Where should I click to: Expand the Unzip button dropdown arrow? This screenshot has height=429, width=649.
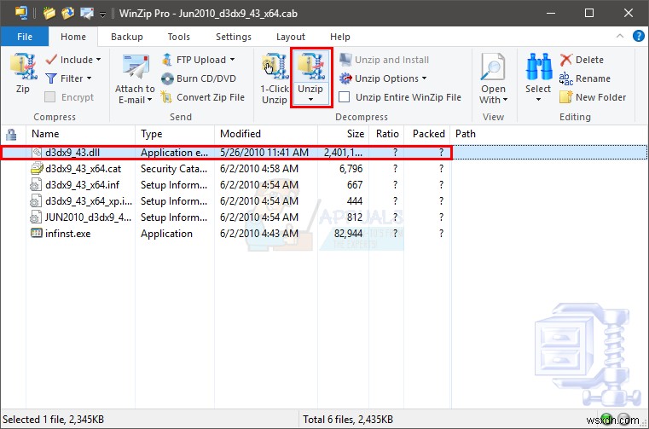310,100
